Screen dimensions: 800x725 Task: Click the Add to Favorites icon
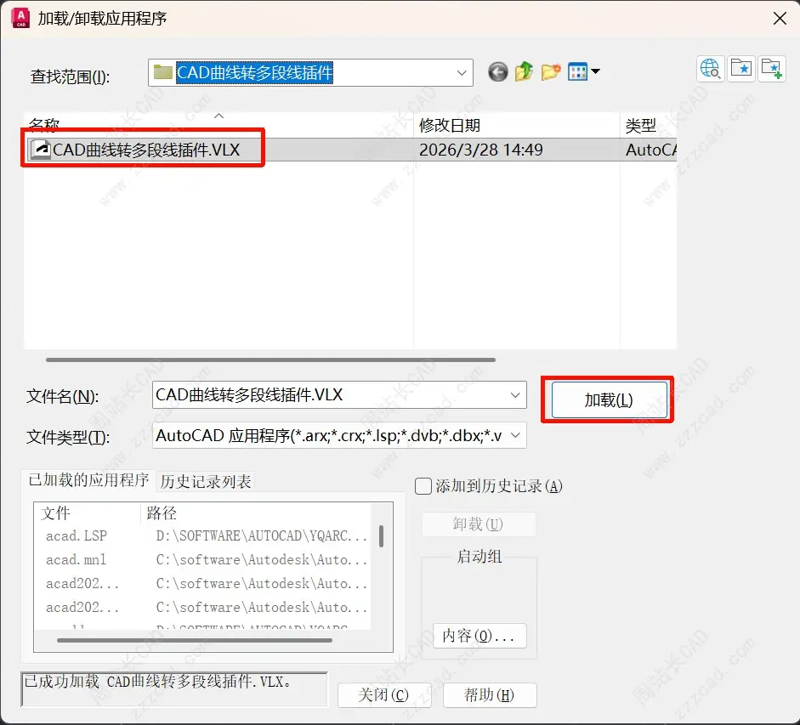click(772, 69)
